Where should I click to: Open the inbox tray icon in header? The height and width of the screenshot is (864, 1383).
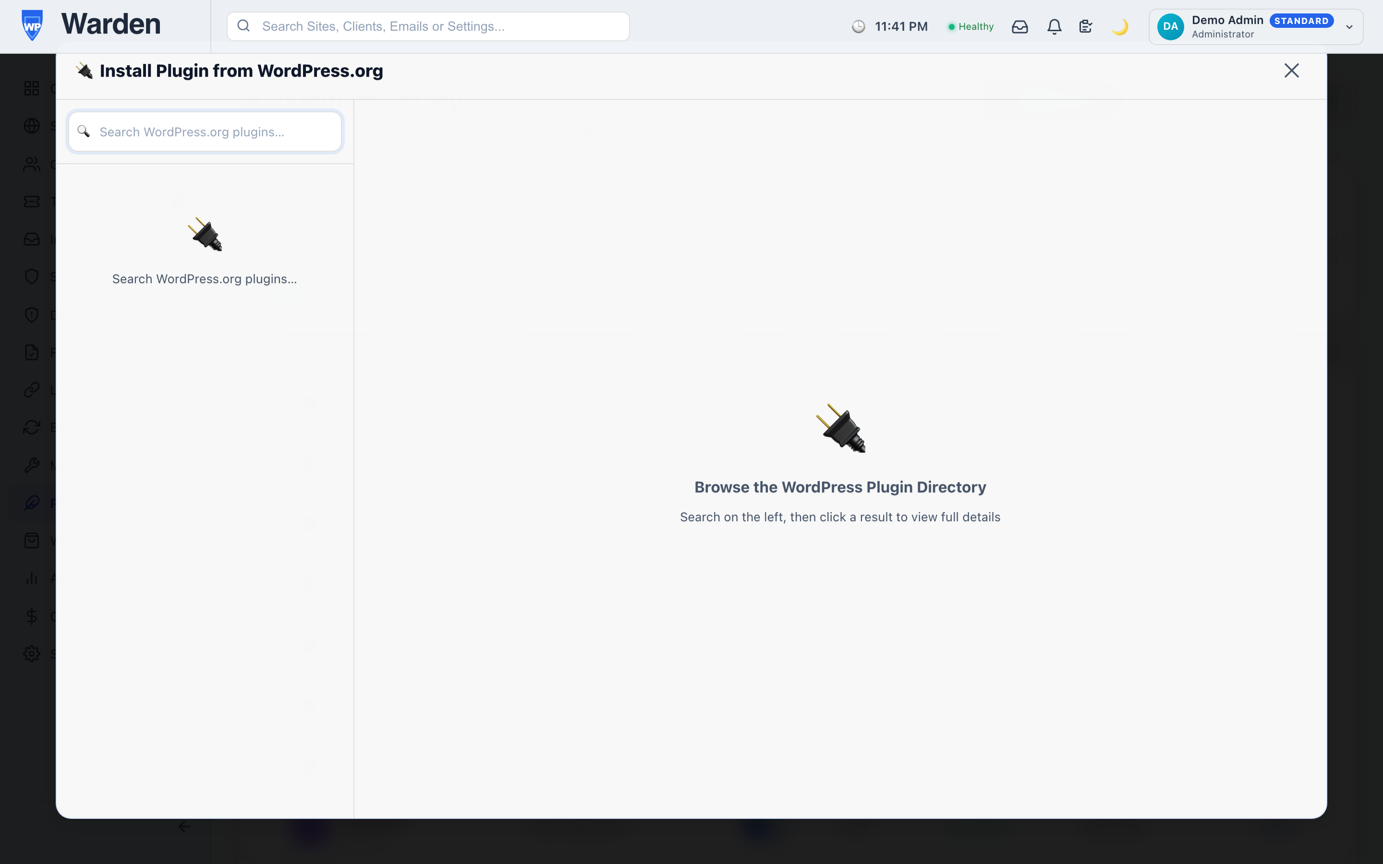tap(1019, 26)
